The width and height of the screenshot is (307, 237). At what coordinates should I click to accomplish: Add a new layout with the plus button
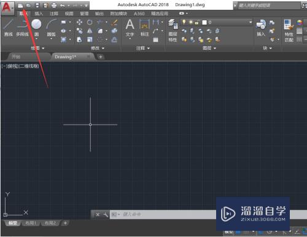click(x=65, y=223)
